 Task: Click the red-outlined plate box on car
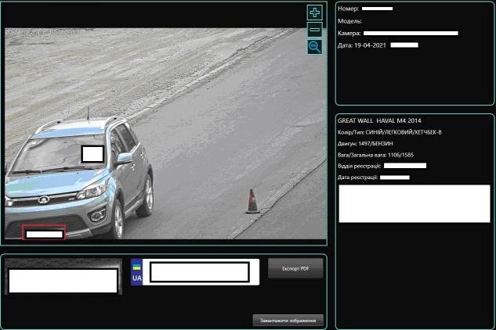click(43, 233)
